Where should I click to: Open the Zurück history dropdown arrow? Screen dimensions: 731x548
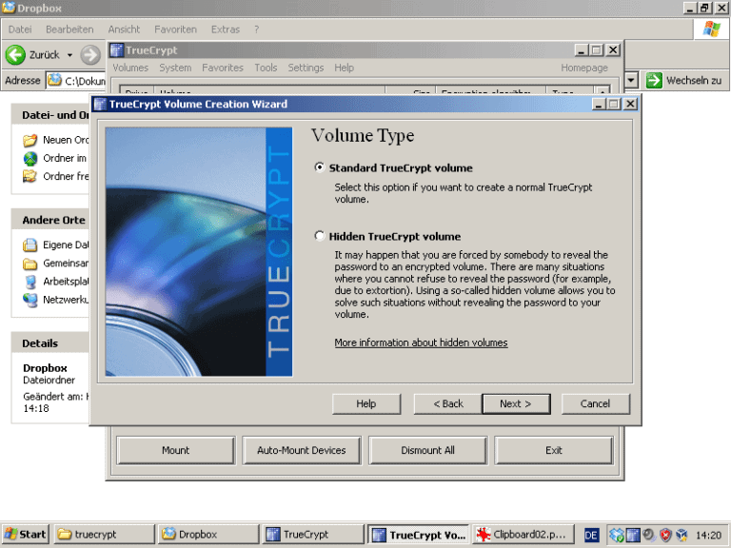point(69,55)
